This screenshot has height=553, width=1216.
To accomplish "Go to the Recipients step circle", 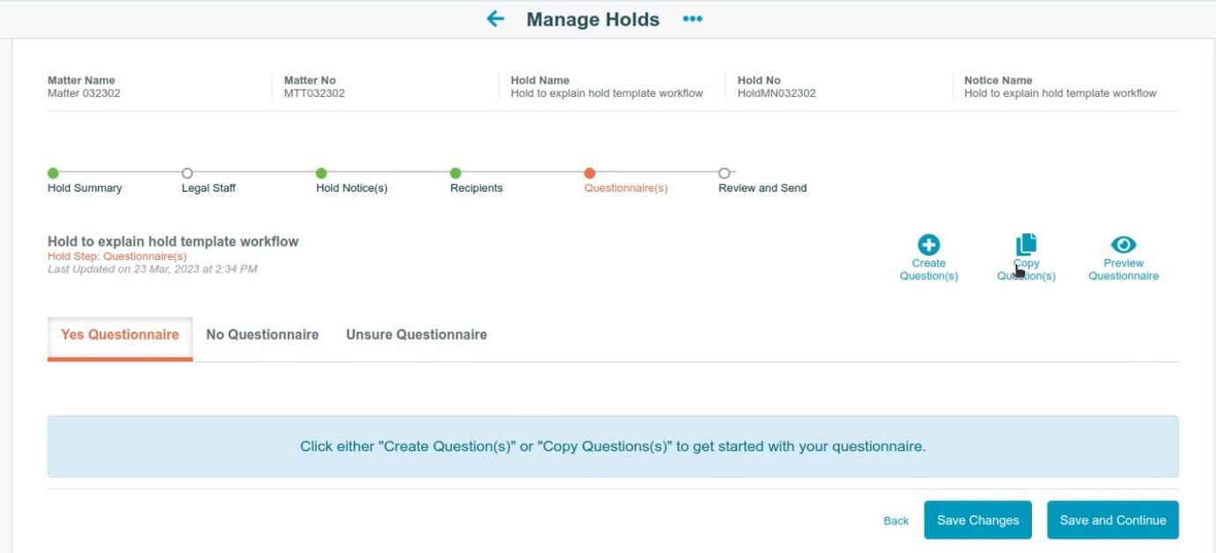I will tap(455, 173).
